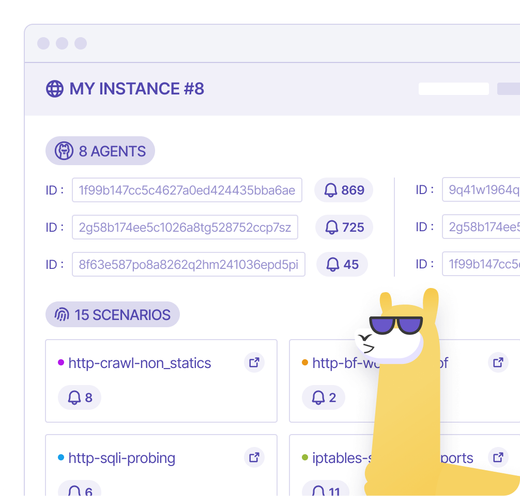Click the 2 alerts badge under http-bf scenario
This screenshot has width=520, height=496.
click(323, 397)
